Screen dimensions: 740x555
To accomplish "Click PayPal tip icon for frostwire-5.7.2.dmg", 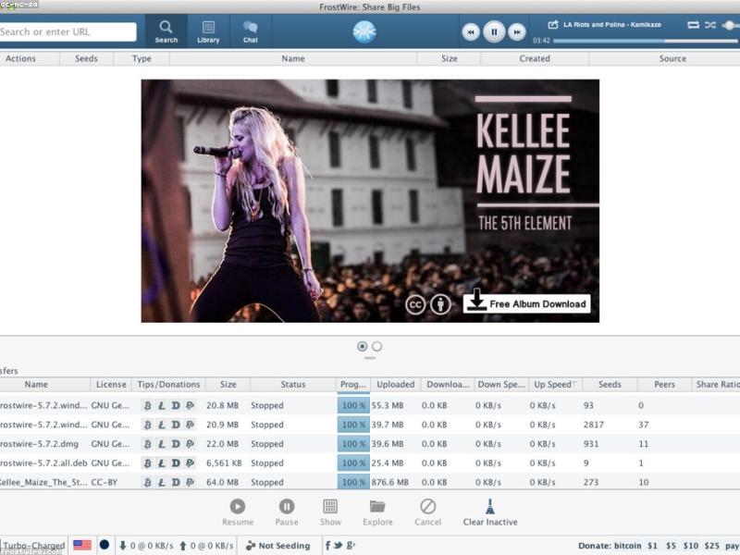I will (190, 444).
